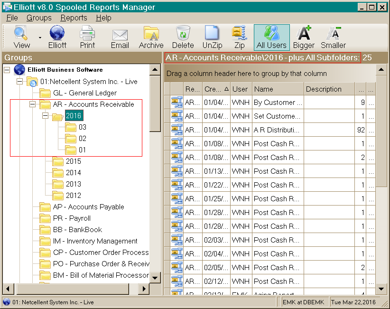Select the Post Cash R... row dated 01/22

click(x=269, y=185)
